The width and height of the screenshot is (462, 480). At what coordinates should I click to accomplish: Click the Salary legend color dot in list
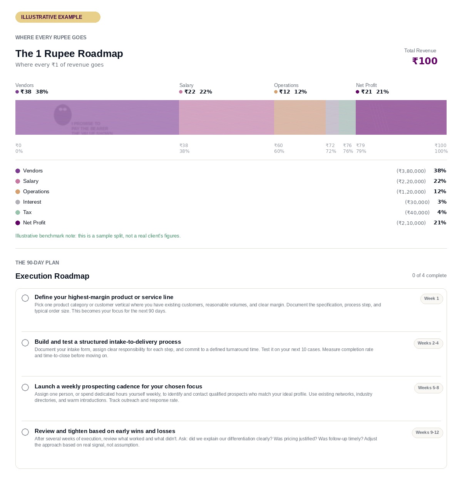(x=18, y=181)
